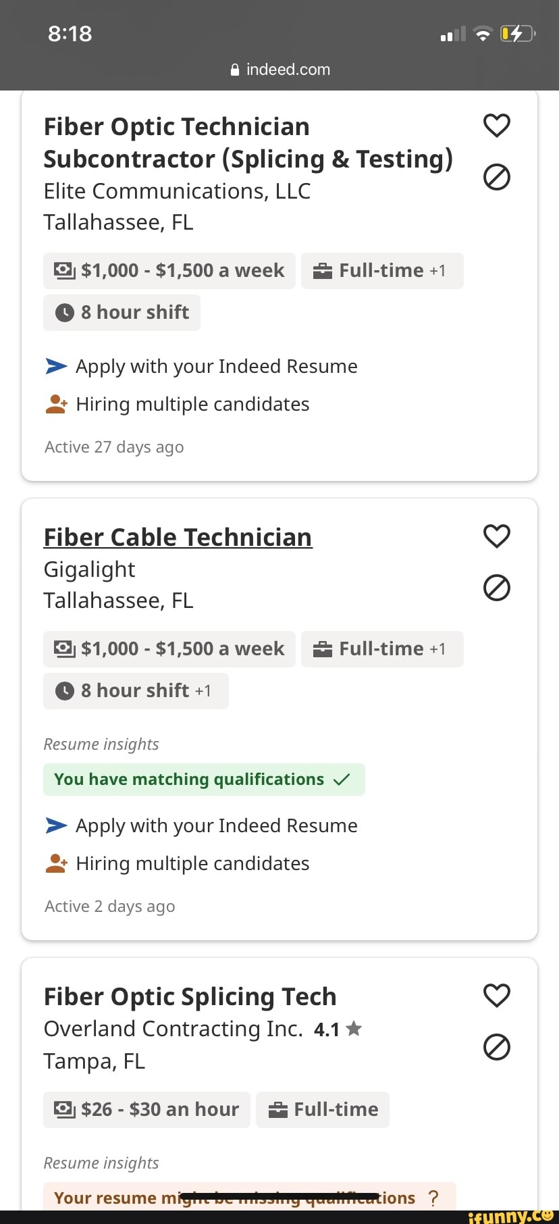Click the matching qualifications green badge
559x1224 pixels.
tap(204, 780)
